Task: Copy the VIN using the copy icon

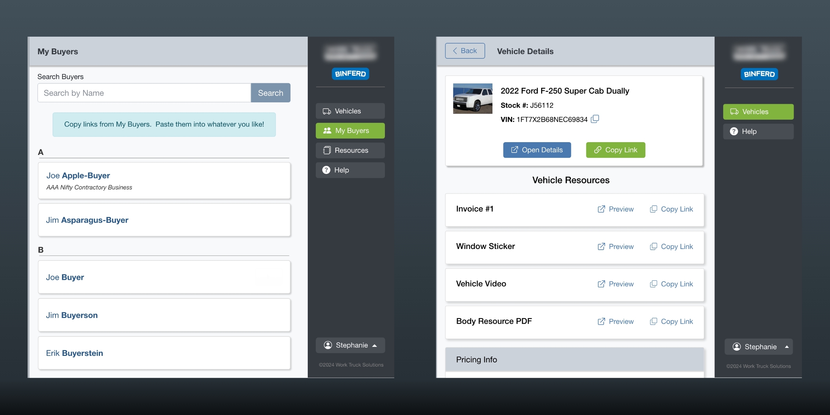Action: [x=595, y=119]
